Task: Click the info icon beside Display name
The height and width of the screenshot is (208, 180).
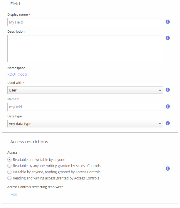Action: pyautogui.click(x=168, y=22)
